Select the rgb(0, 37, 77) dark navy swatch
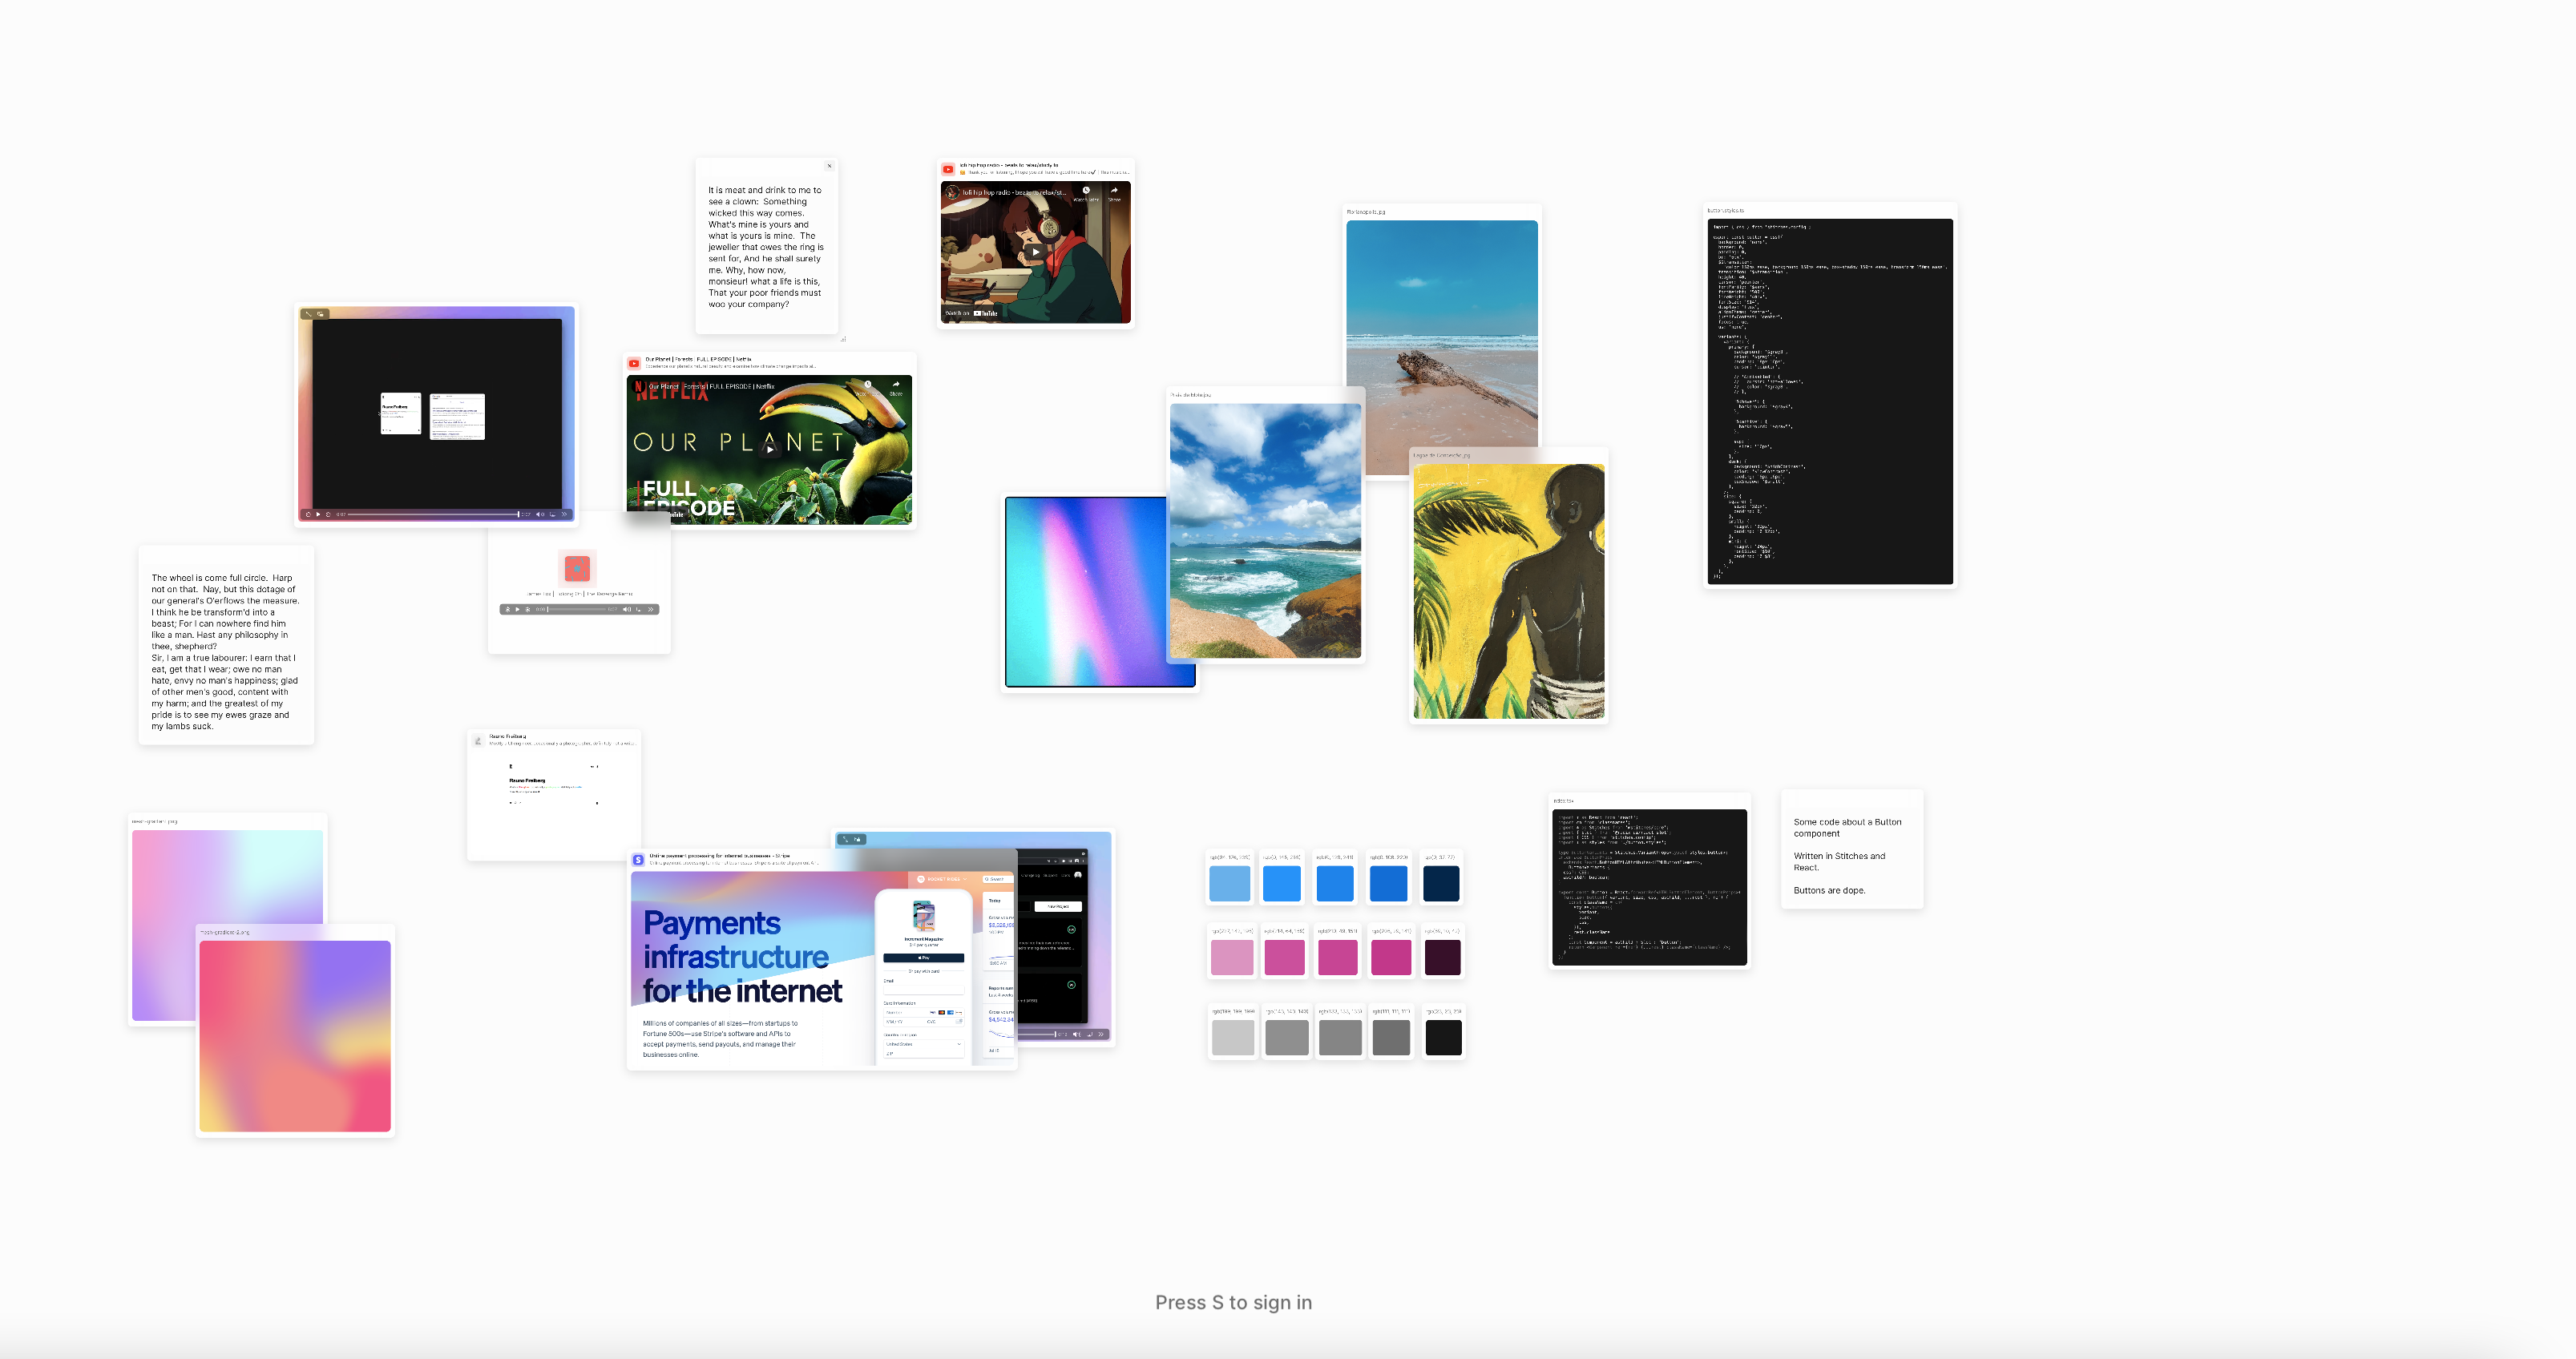The image size is (2576, 1359). tap(1441, 884)
